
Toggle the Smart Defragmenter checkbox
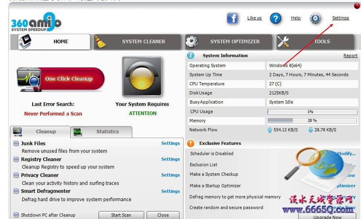point(16,191)
